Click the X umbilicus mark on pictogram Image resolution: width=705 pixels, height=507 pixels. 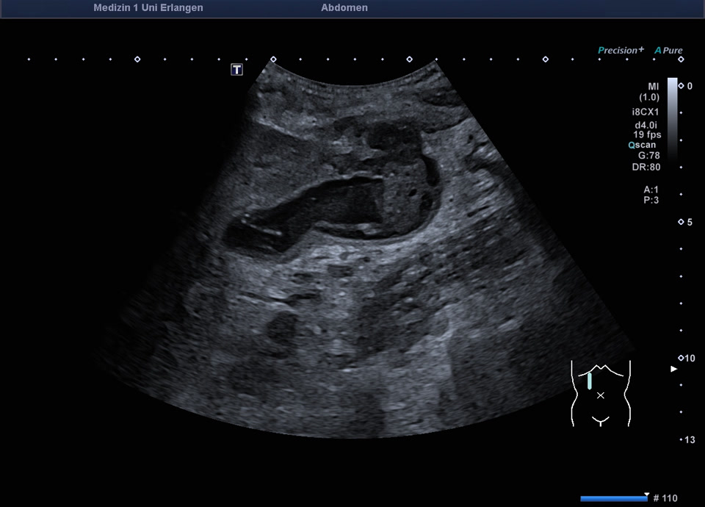coord(601,395)
